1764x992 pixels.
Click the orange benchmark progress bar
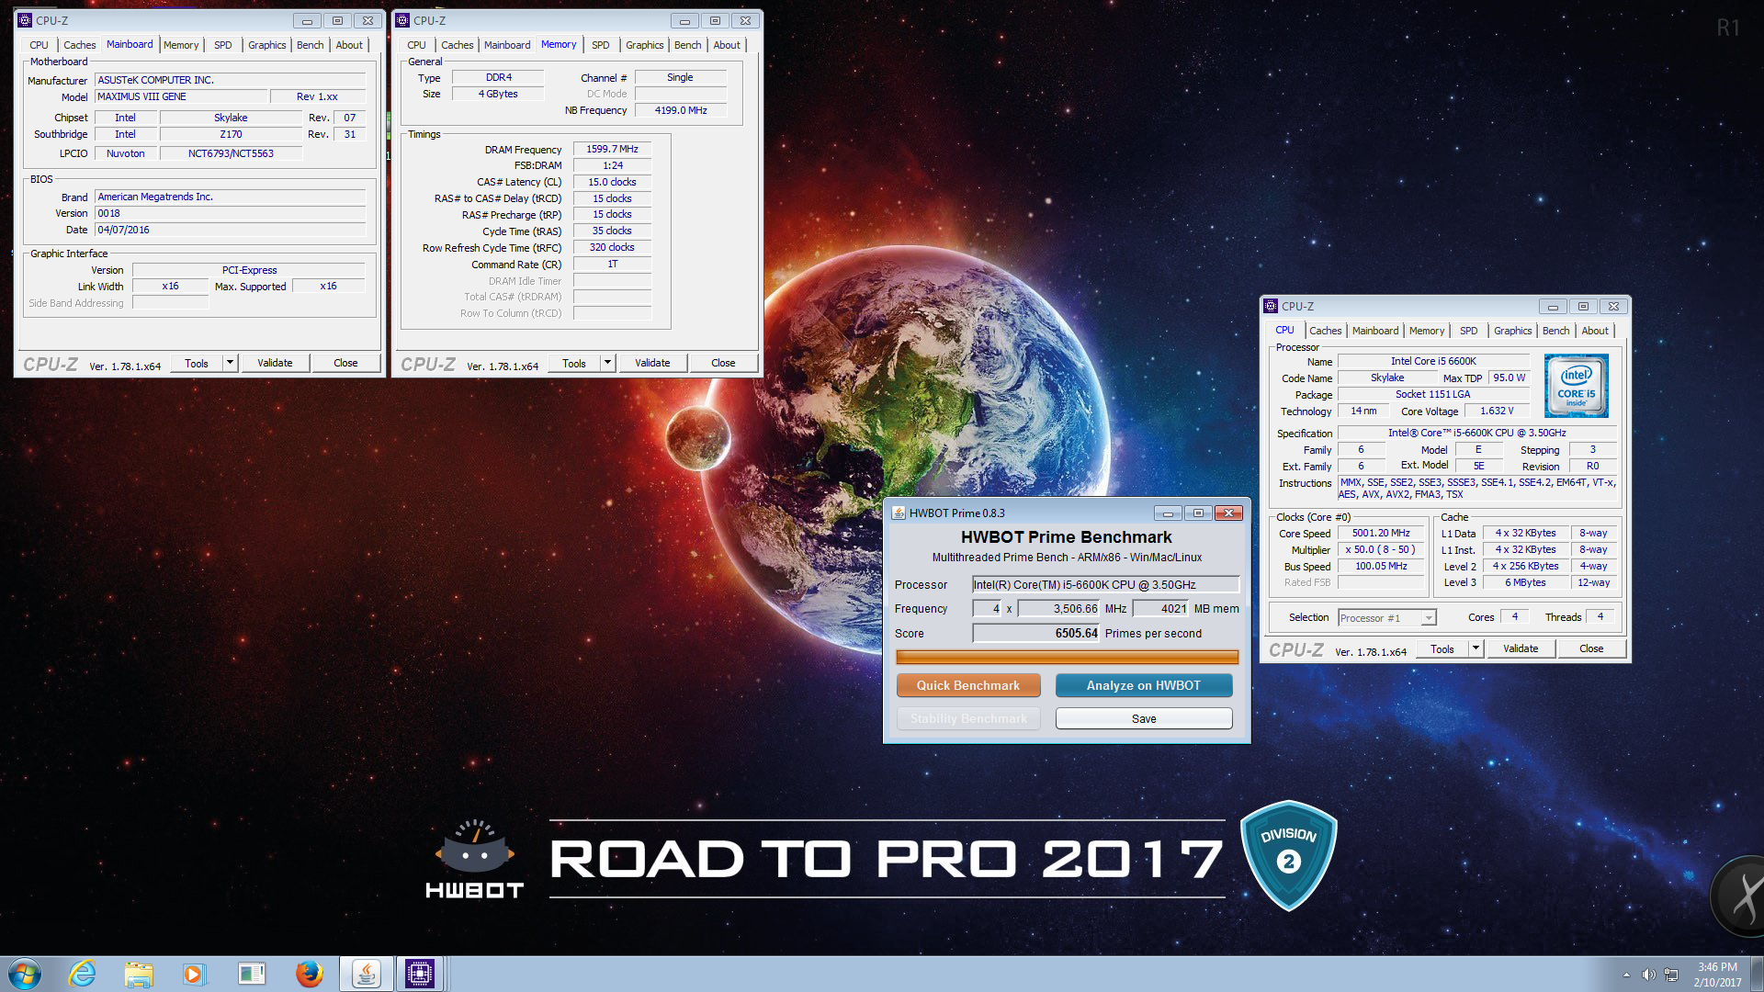pos(1067,657)
